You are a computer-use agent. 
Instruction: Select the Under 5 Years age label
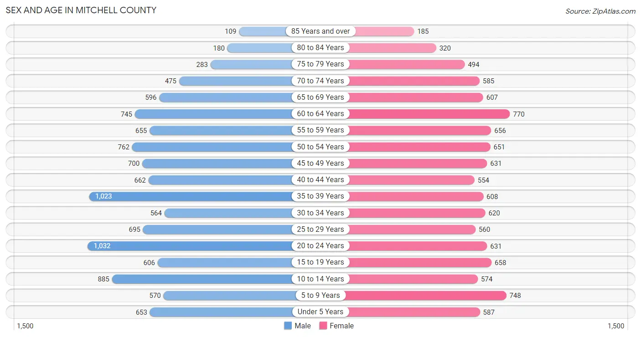pyautogui.click(x=320, y=312)
